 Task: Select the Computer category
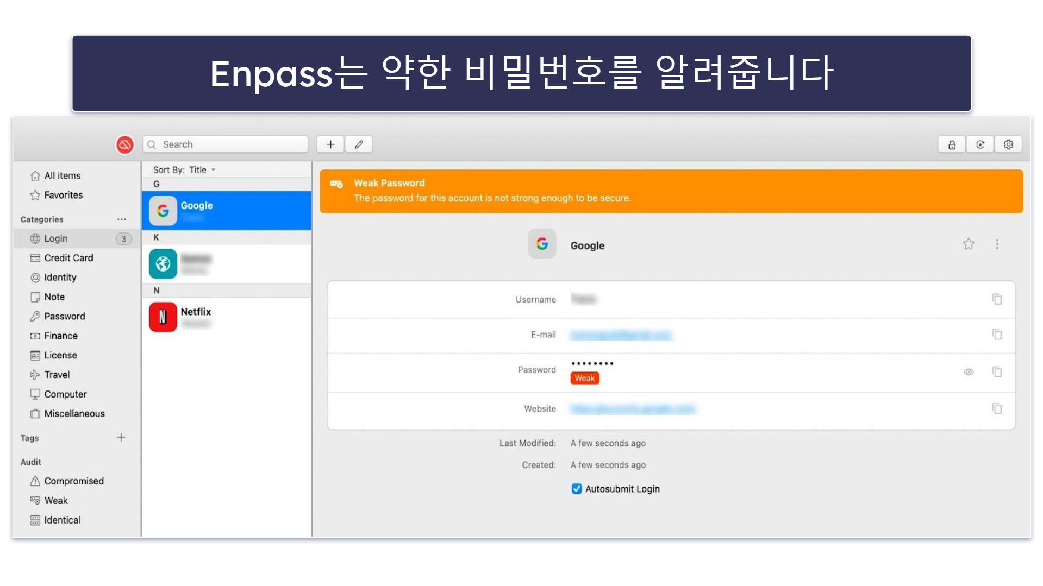[58, 394]
